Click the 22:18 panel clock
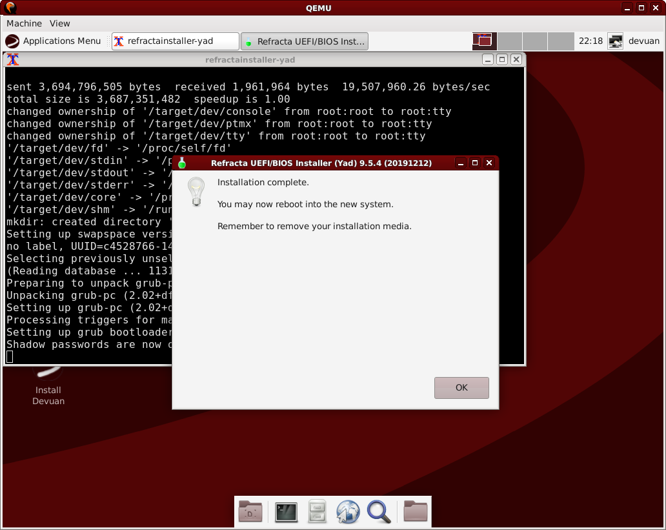The image size is (666, 530). point(590,41)
